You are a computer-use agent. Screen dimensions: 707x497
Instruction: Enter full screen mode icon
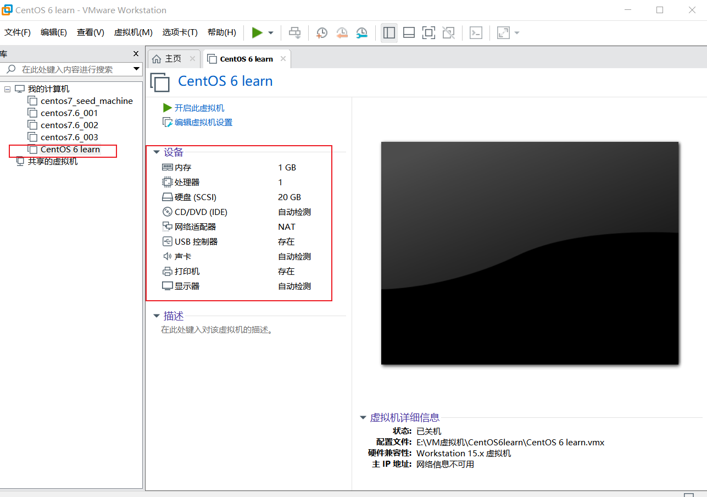coord(428,32)
